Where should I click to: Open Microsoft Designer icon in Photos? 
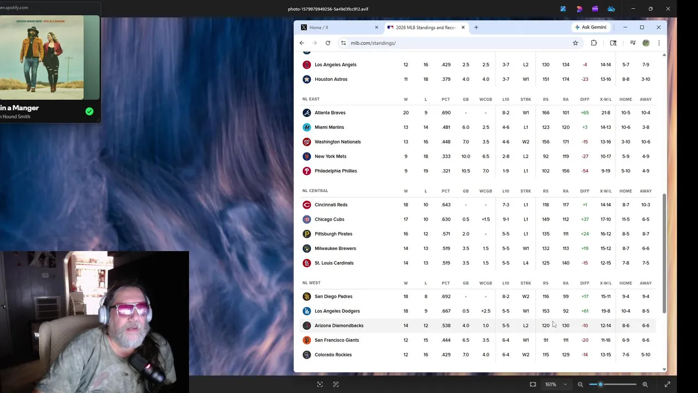pyautogui.click(x=579, y=9)
